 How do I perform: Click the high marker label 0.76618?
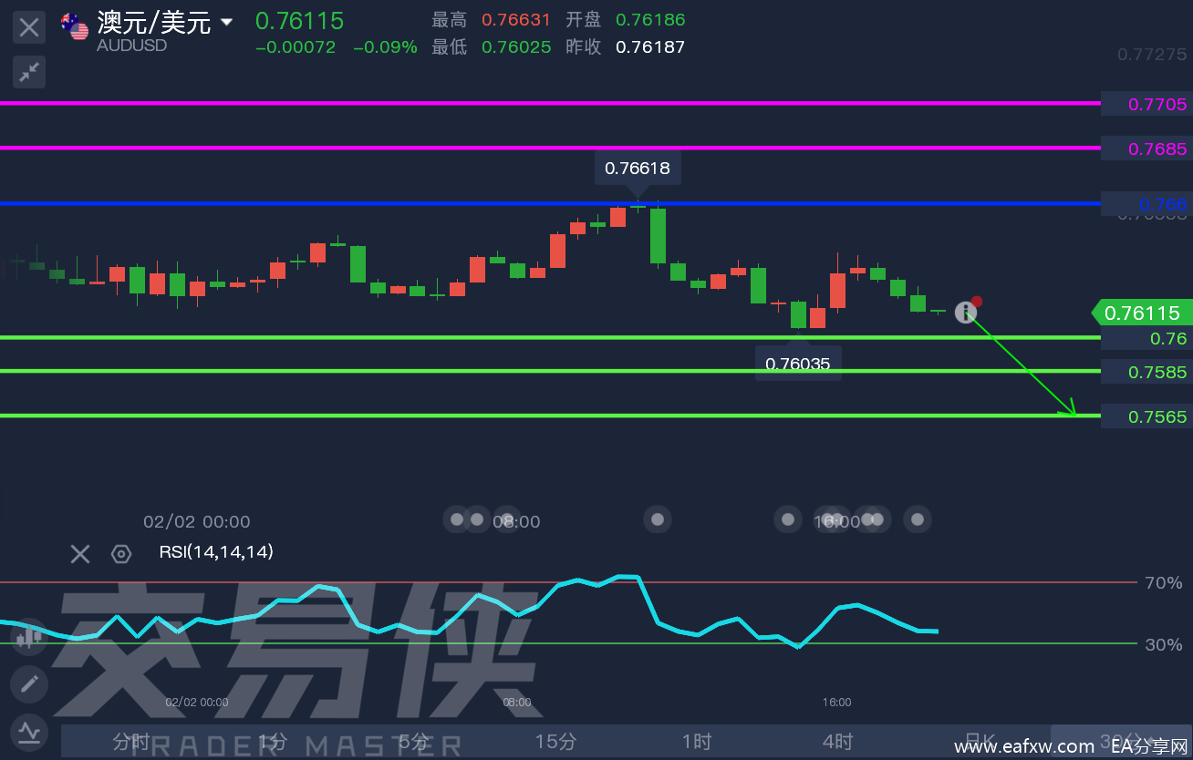click(x=638, y=169)
